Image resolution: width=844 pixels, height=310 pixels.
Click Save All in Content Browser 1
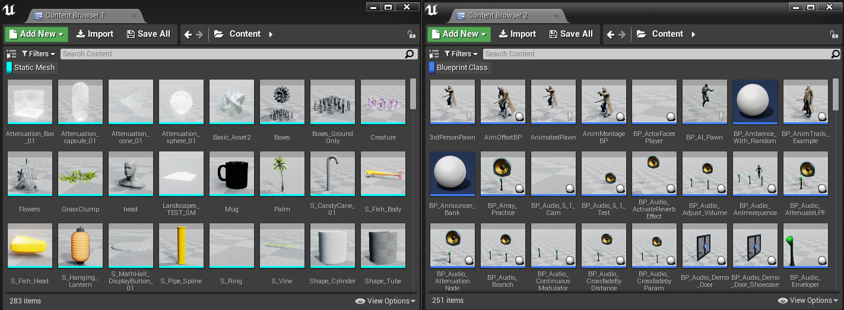(x=148, y=34)
